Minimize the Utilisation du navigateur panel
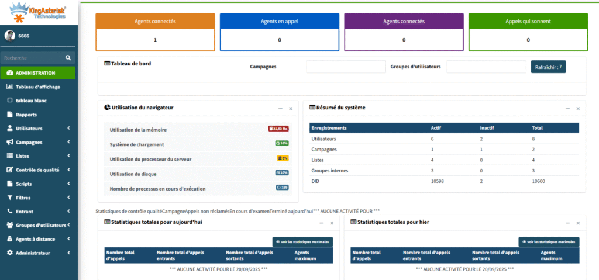Screen dimensions: 599x280 click(x=281, y=108)
